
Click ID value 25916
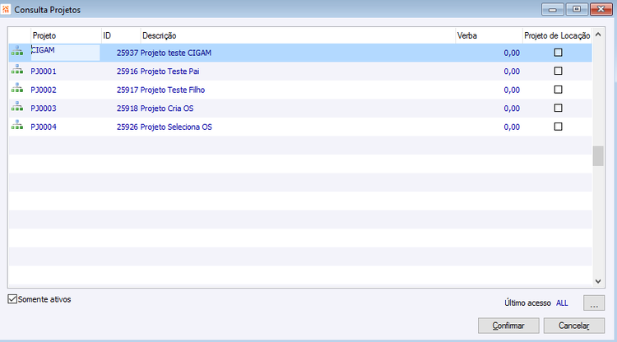pos(128,72)
